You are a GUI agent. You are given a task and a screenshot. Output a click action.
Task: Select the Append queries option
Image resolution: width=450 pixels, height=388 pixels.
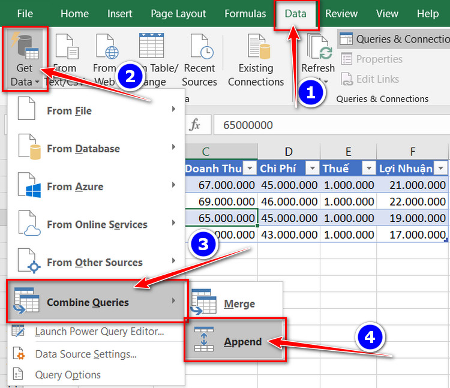[x=235, y=340]
